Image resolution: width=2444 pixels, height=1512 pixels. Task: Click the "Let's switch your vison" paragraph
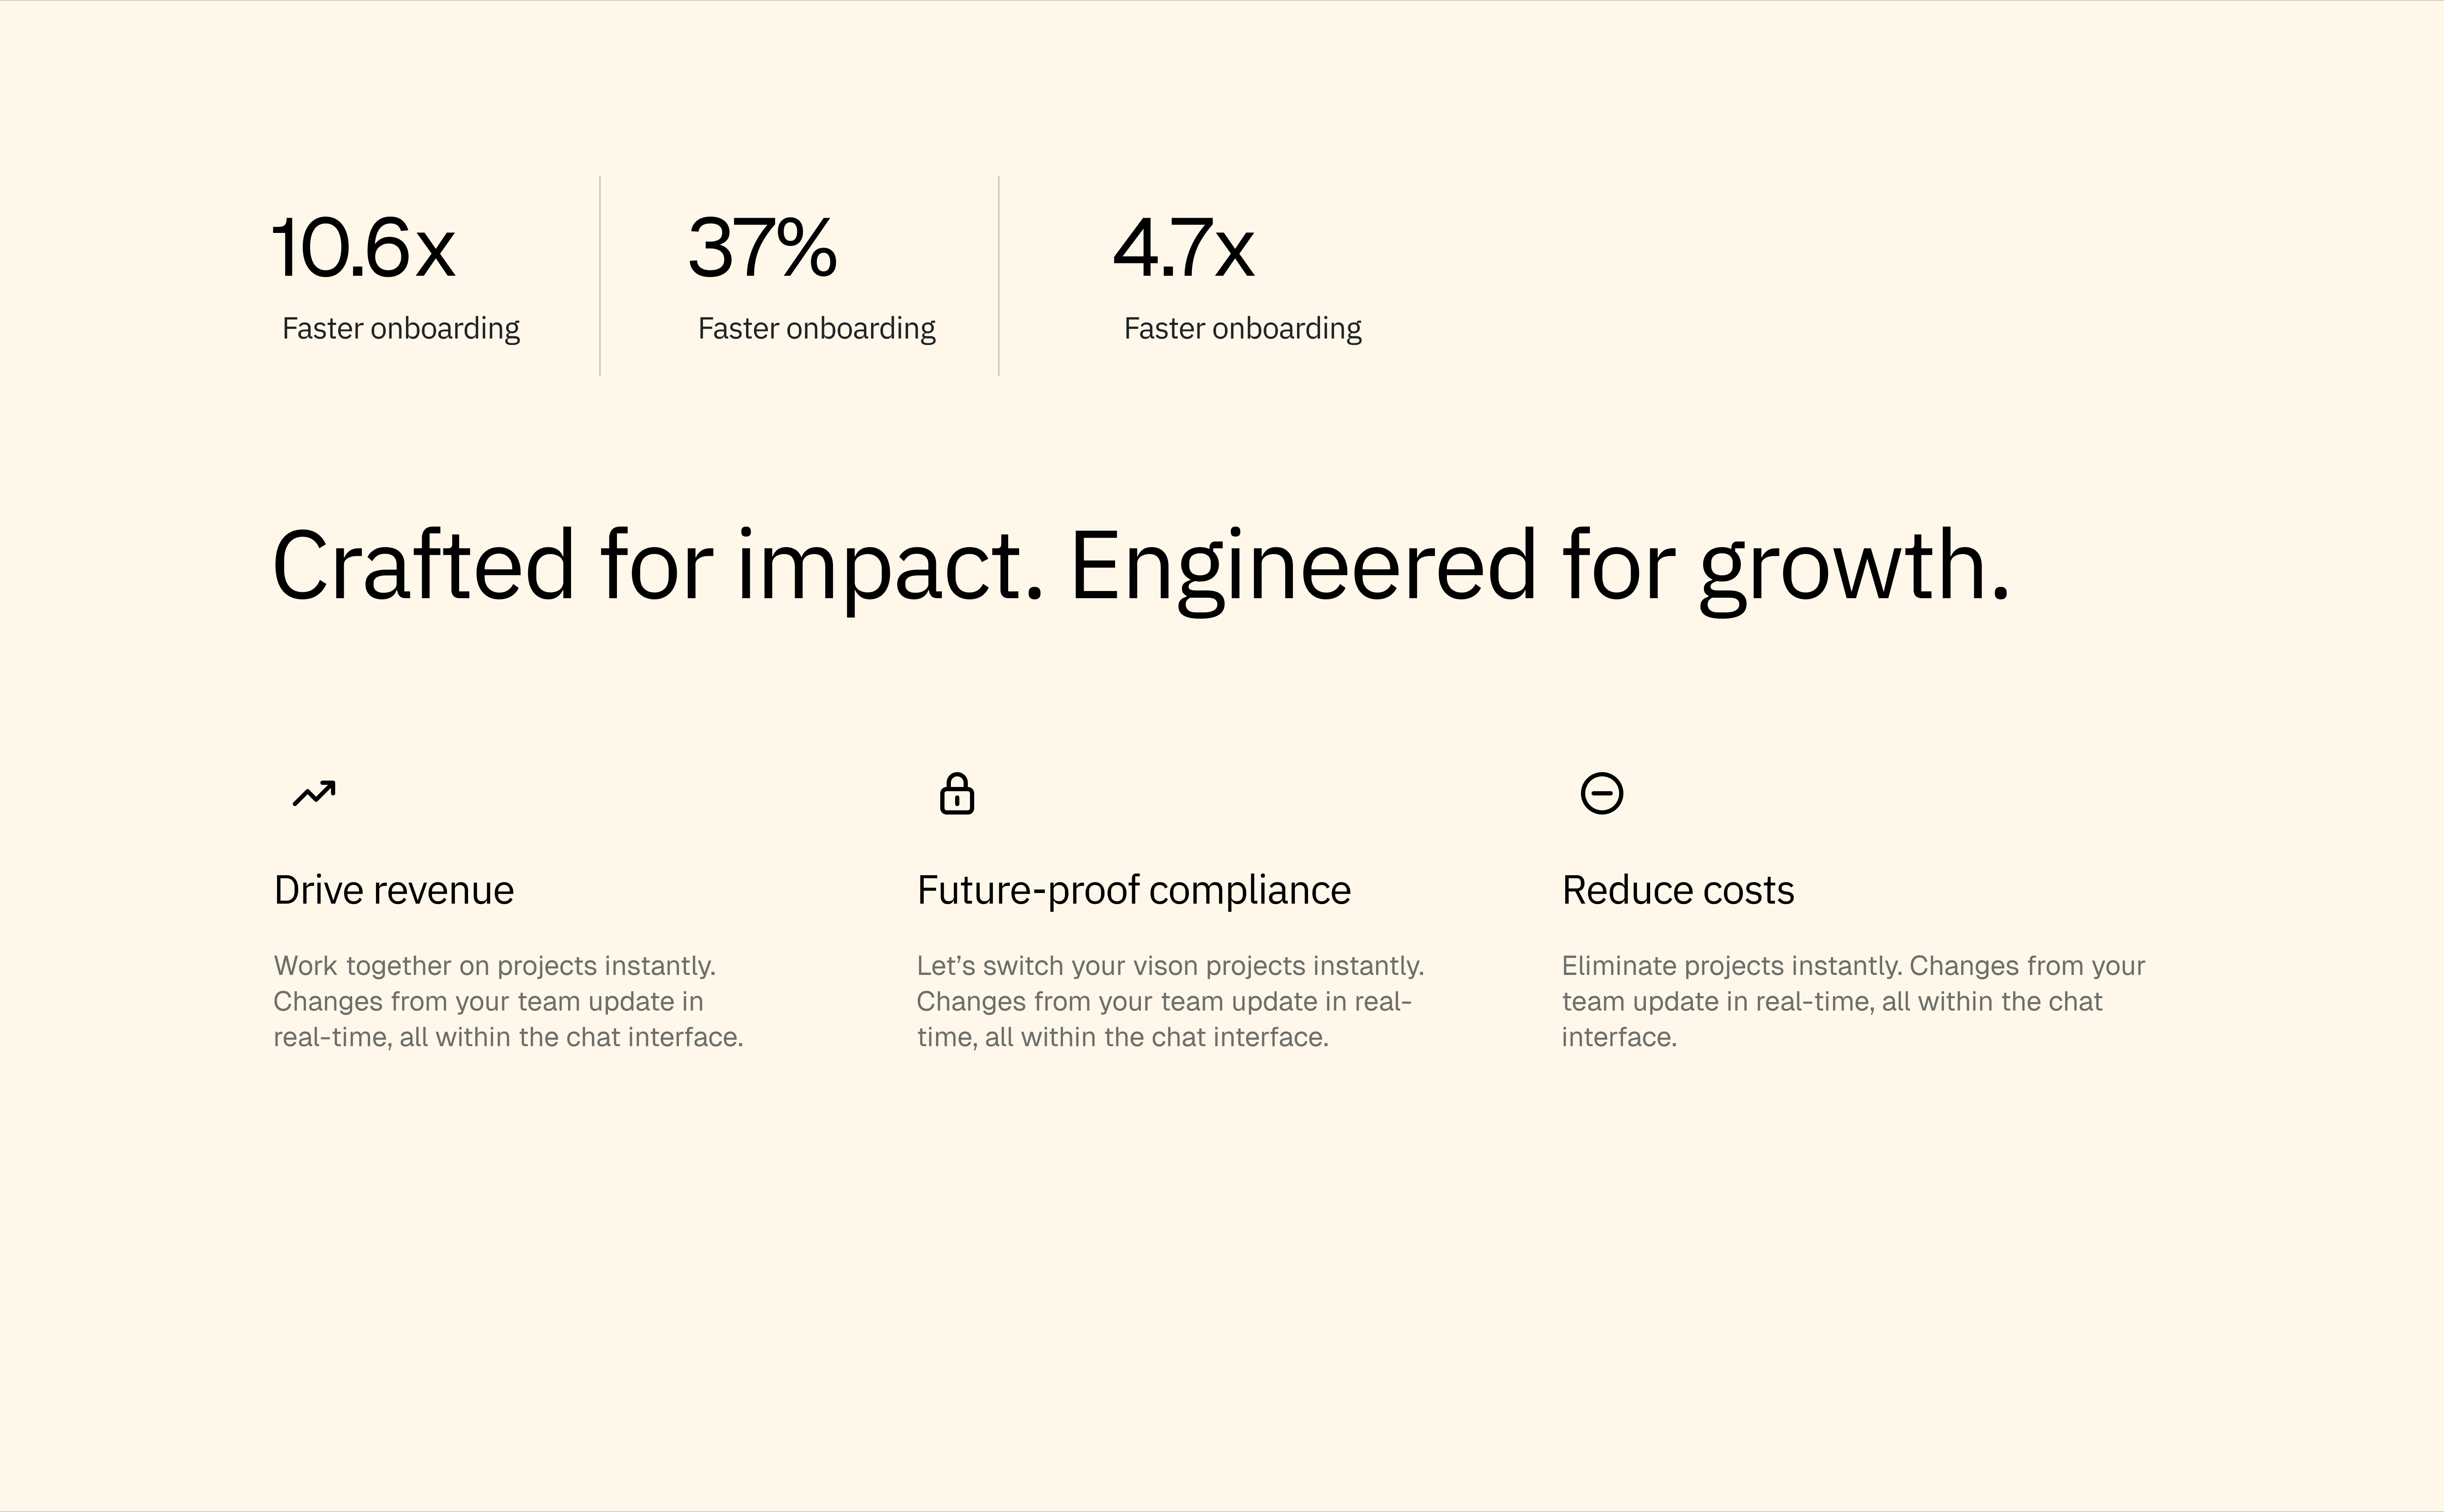tap(1170, 1001)
